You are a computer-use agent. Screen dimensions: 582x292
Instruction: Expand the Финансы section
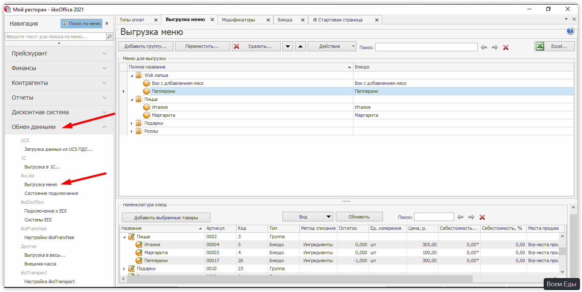(x=59, y=68)
